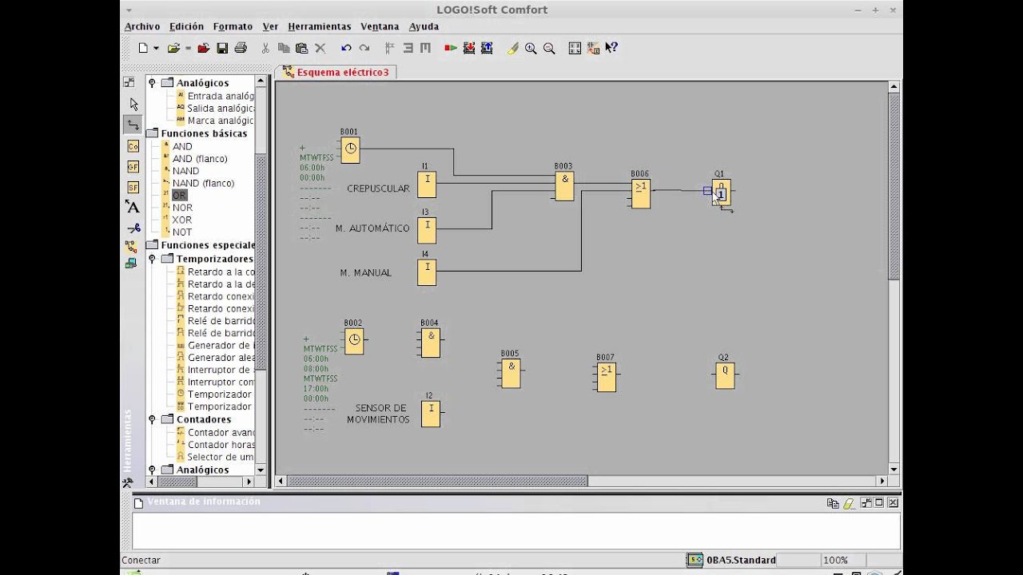
Task: Click the context help pointer icon
Action: pyautogui.click(x=611, y=49)
